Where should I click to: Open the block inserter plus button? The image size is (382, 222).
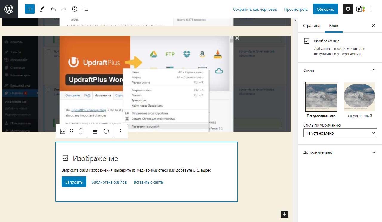click(30, 9)
